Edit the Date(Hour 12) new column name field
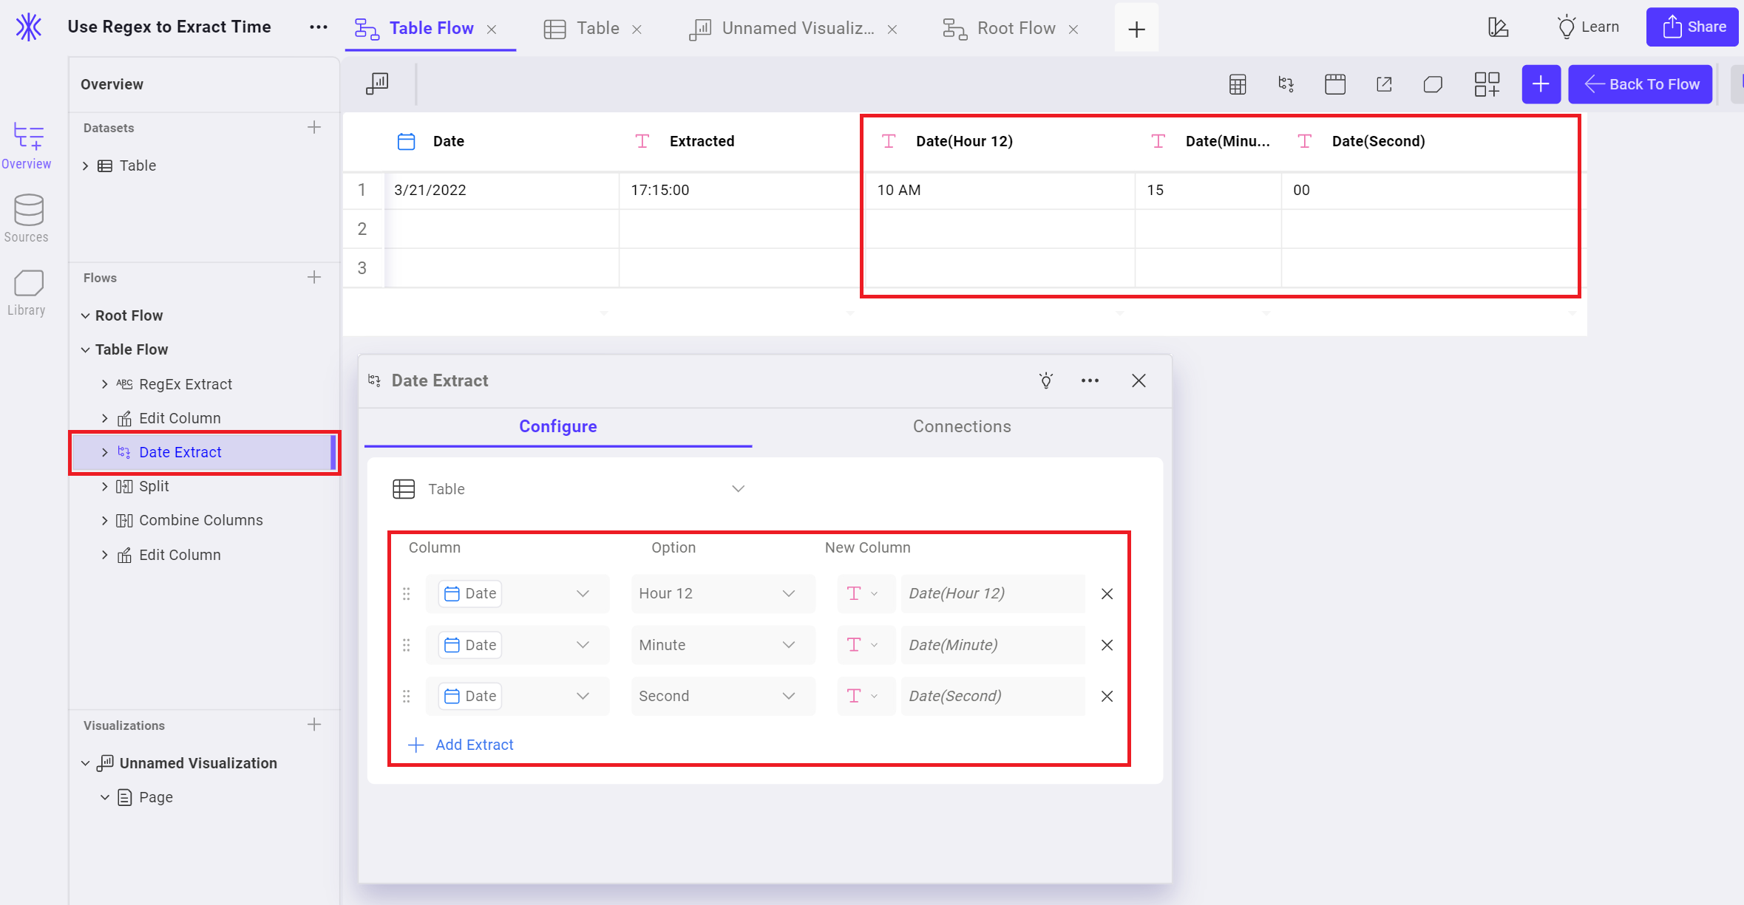 coord(992,594)
